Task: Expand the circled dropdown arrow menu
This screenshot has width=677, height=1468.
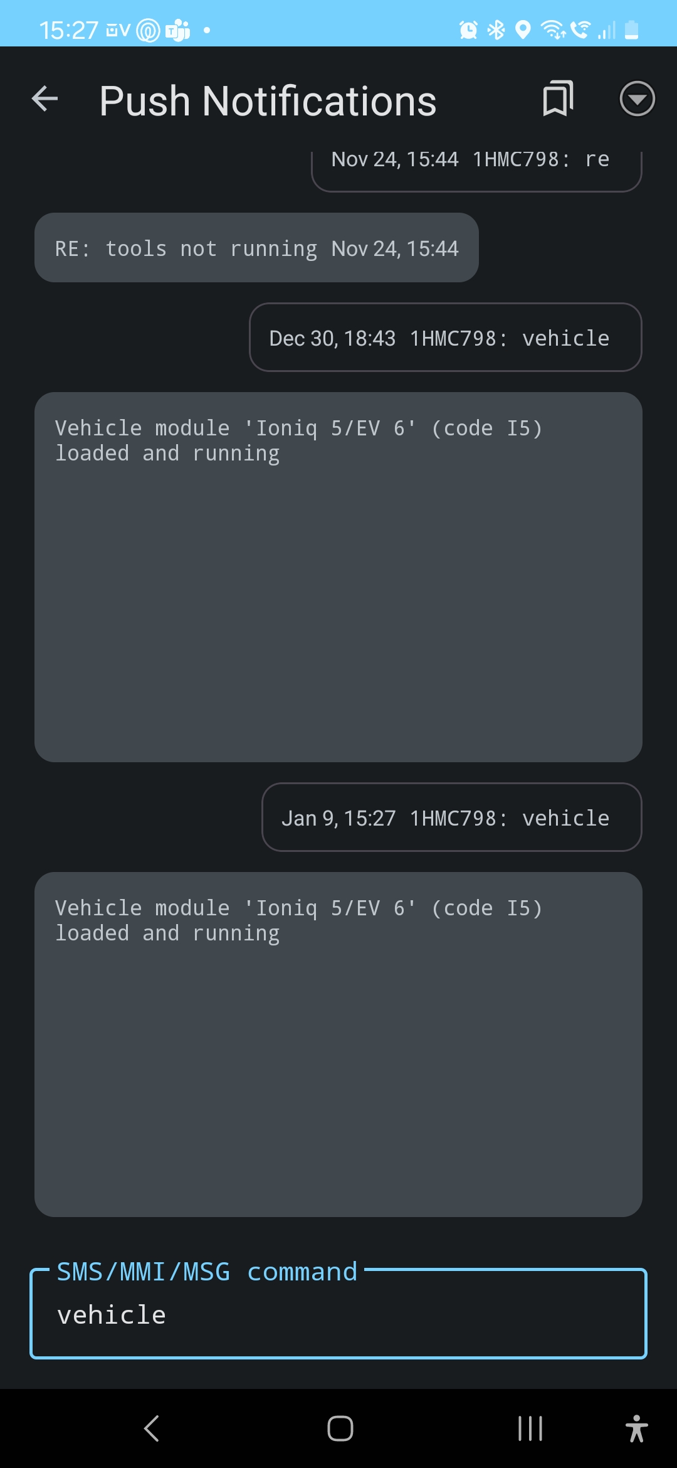Action: pyautogui.click(x=637, y=99)
